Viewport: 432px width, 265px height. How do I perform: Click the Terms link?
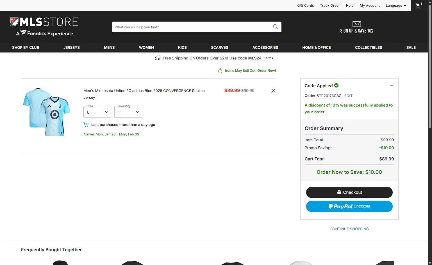coord(268,58)
